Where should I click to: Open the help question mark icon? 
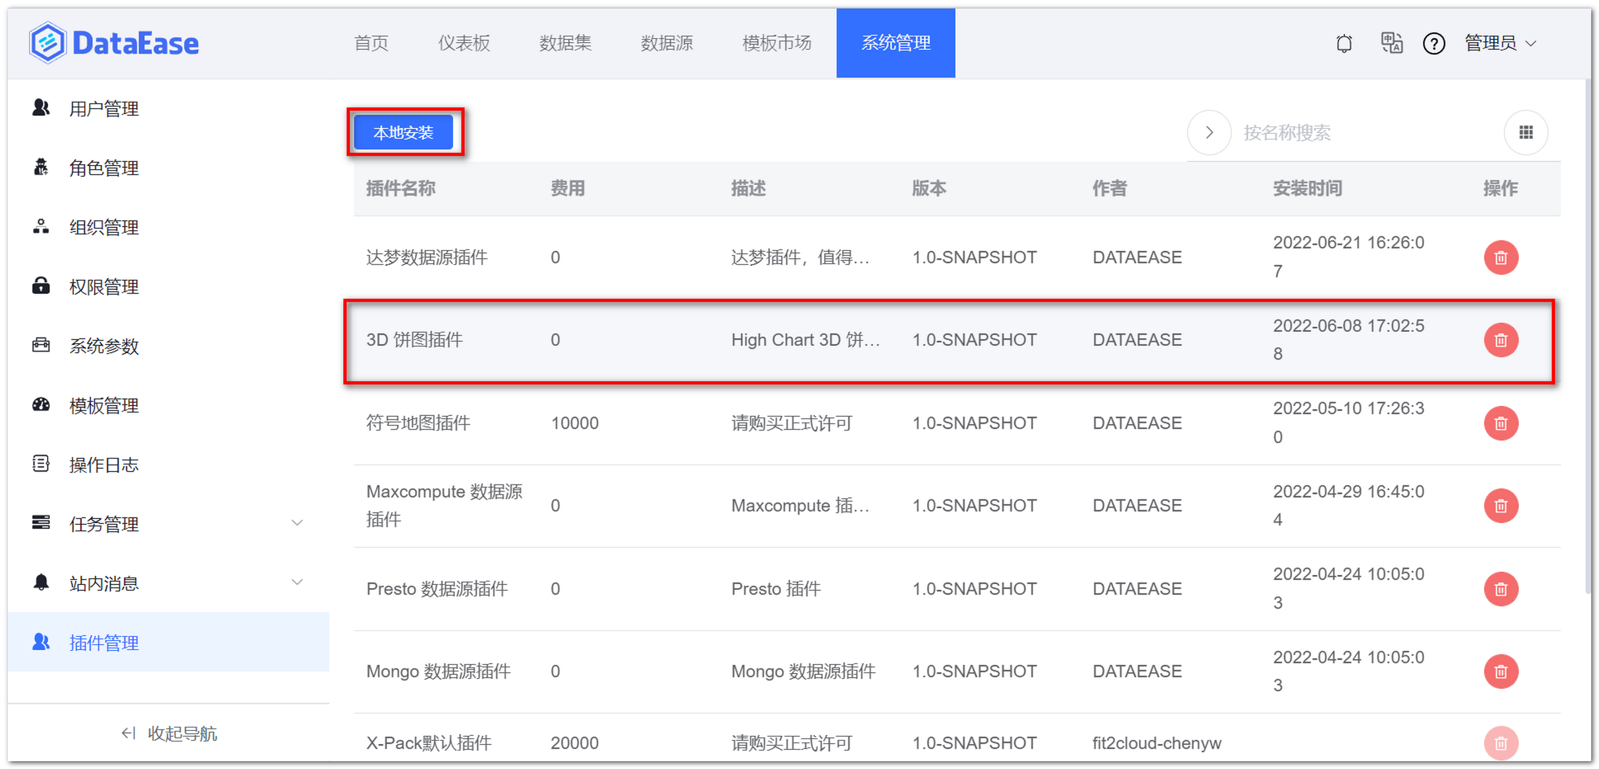point(1434,43)
